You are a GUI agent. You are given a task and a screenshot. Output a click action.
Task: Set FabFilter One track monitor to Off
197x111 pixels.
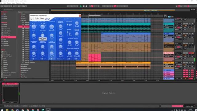tap(181, 57)
